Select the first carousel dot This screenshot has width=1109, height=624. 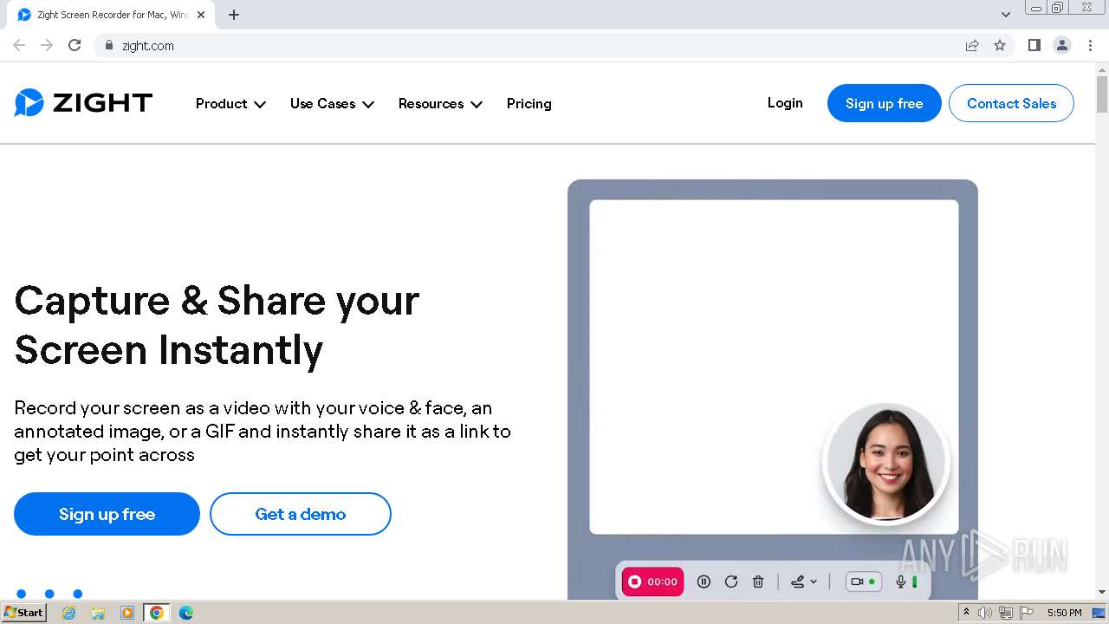[x=22, y=594]
